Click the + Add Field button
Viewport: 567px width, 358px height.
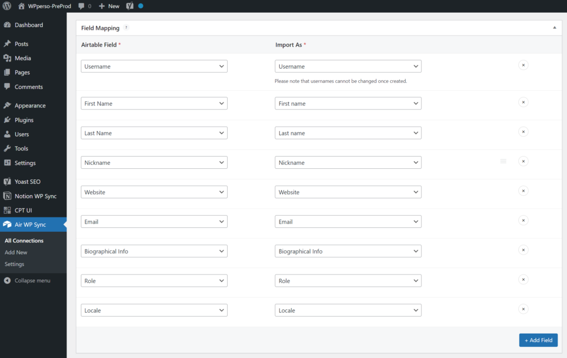coord(538,340)
